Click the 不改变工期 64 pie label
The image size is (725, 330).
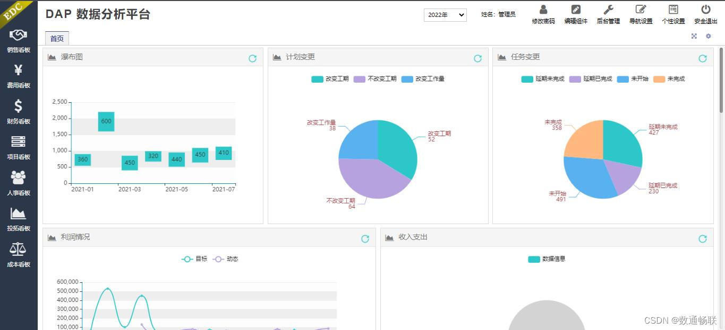(340, 203)
